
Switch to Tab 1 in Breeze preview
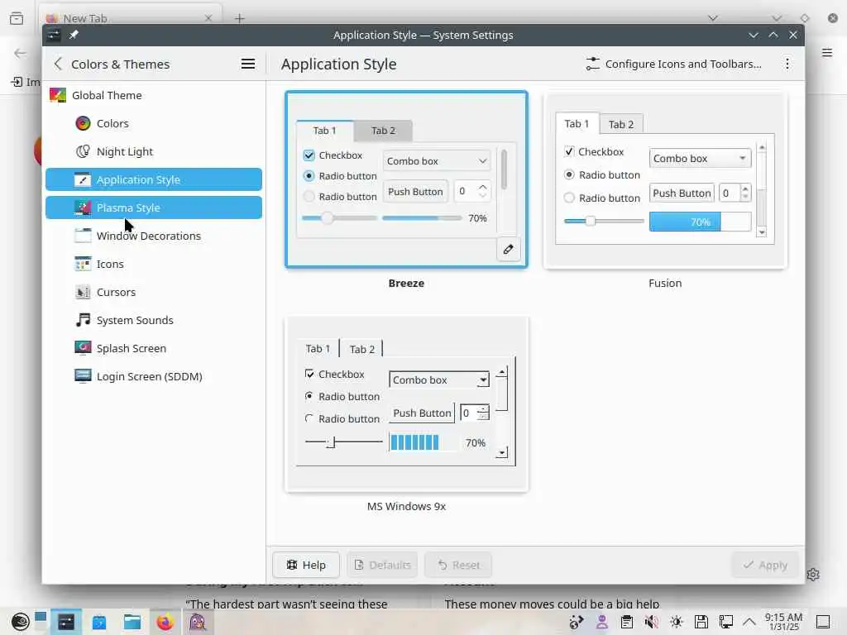324,130
